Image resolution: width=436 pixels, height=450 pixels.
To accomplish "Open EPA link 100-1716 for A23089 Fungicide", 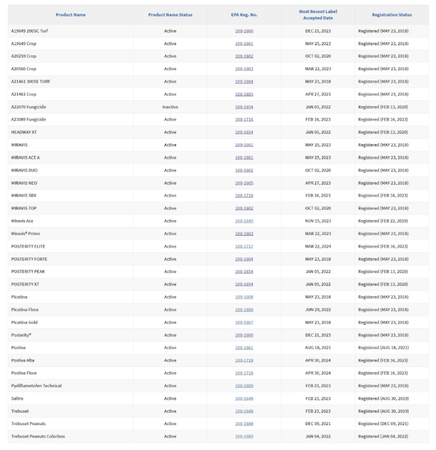I will (x=244, y=119).
